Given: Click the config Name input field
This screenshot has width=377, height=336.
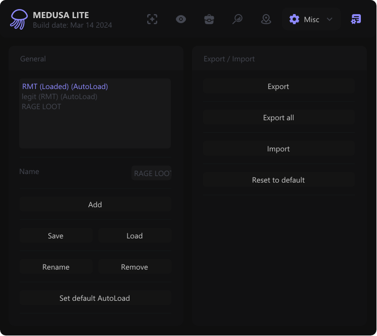Looking at the screenshot, I should point(151,173).
